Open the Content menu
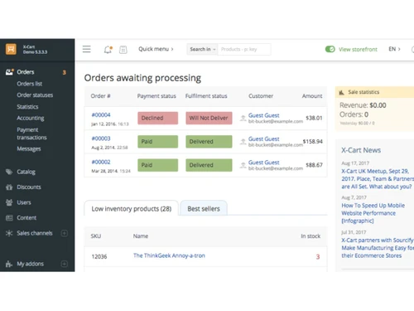 click(x=26, y=218)
